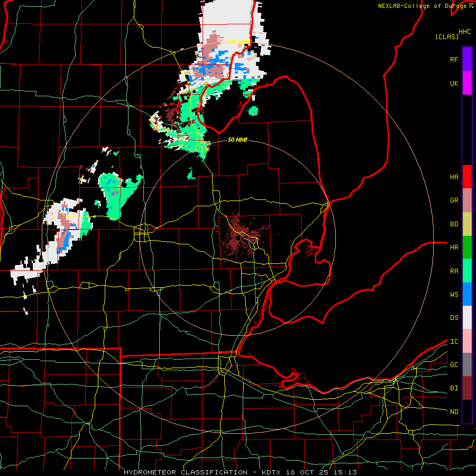Click the 100 NMI range ring label
The height and width of the screenshot is (476, 476).
tap(238, 42)
